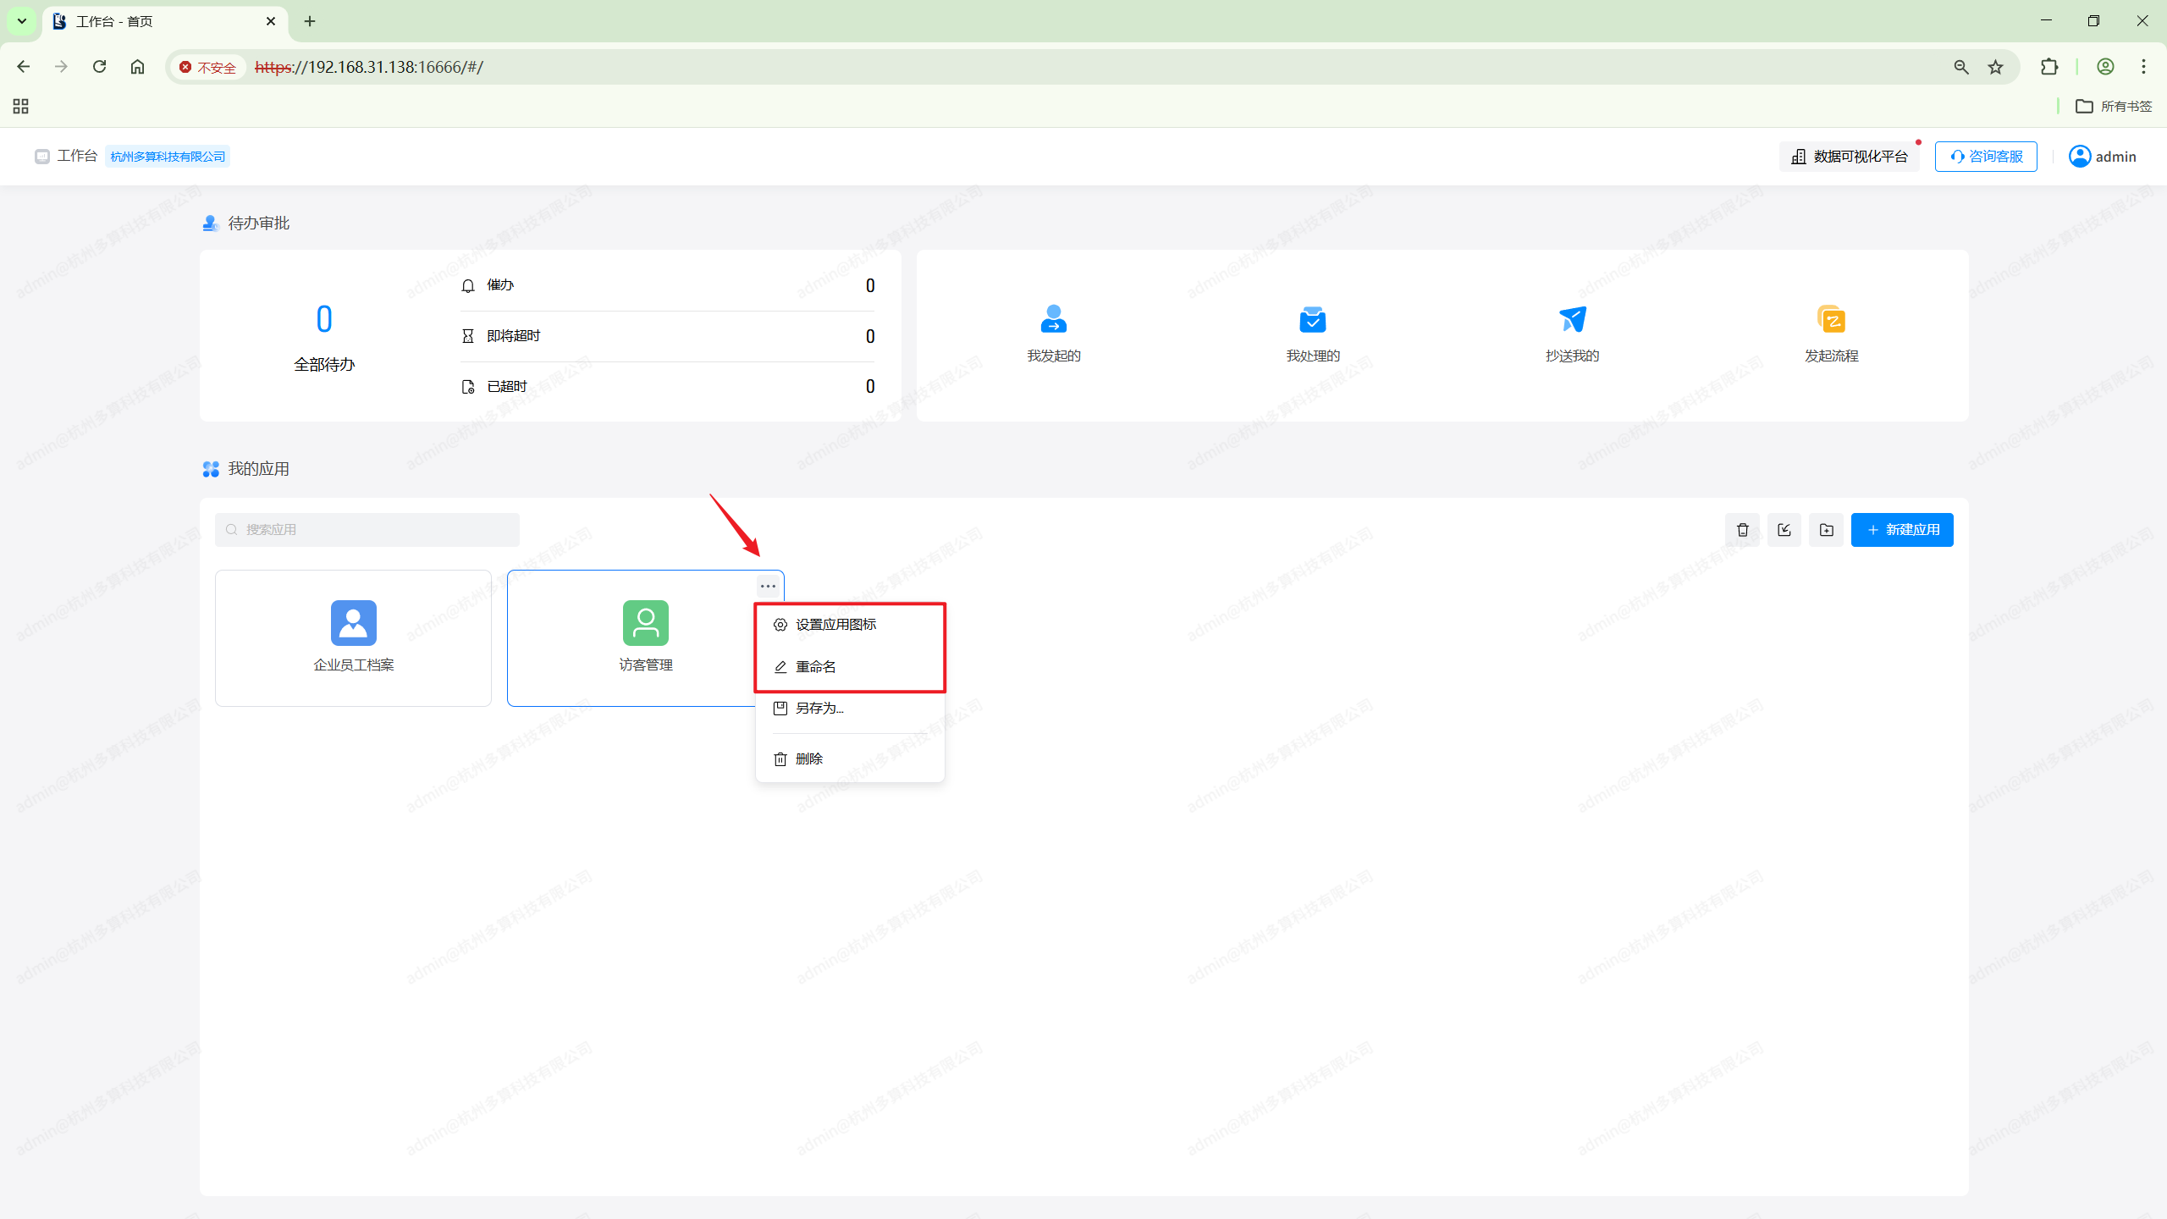Open the recycle bin trash icon
2167x1219 pixels.
click(x=1742, y=530)
